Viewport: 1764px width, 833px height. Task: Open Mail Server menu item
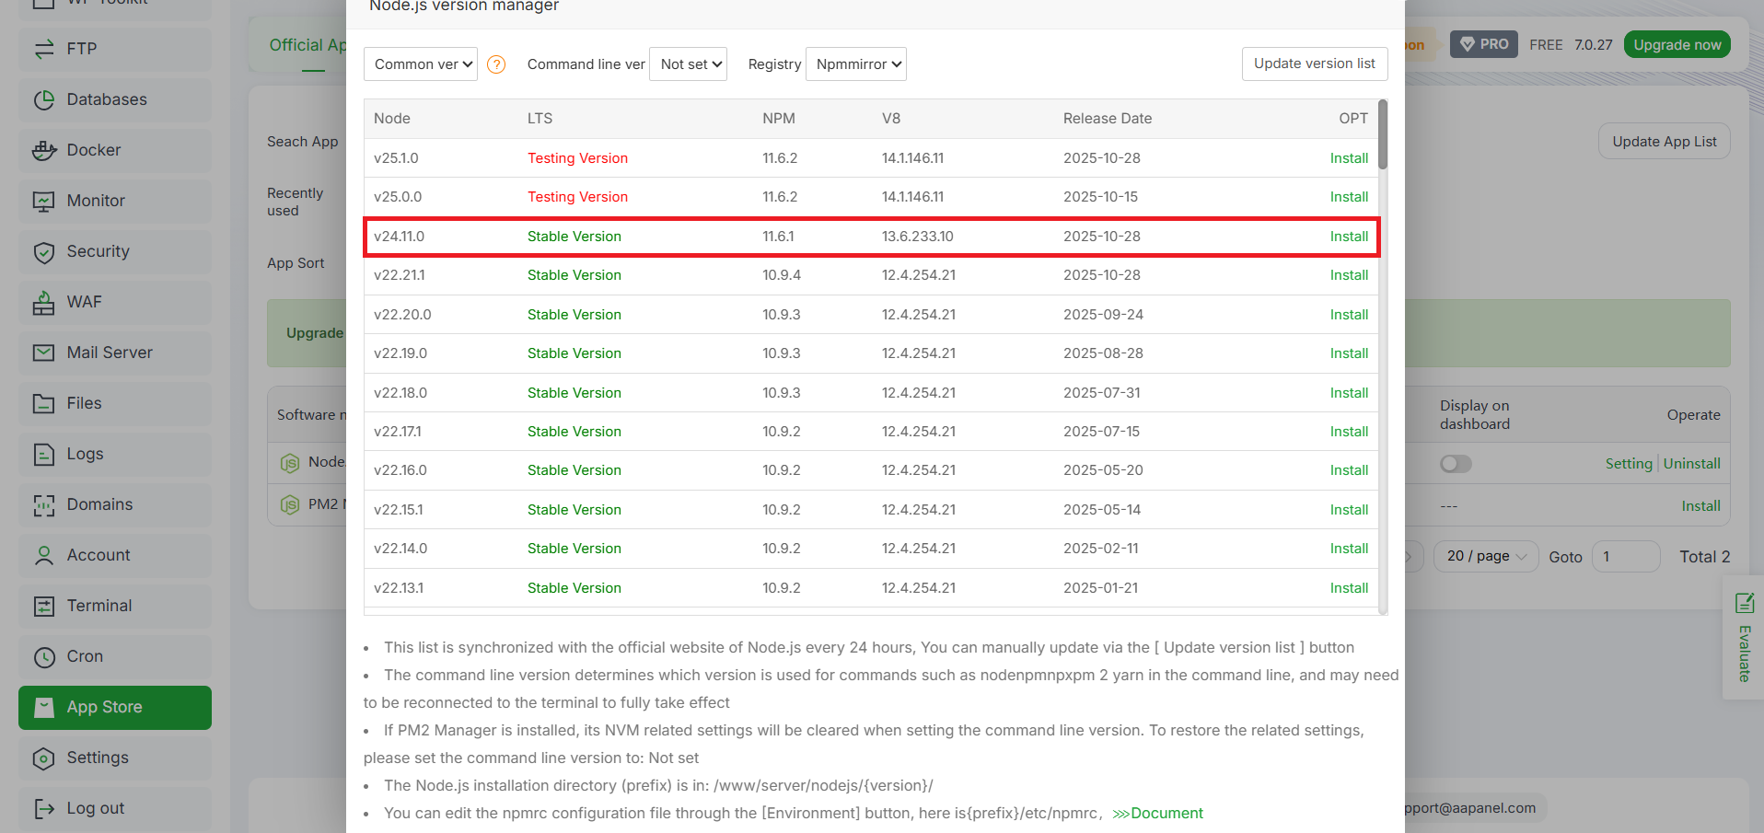(x=115, y=353)
